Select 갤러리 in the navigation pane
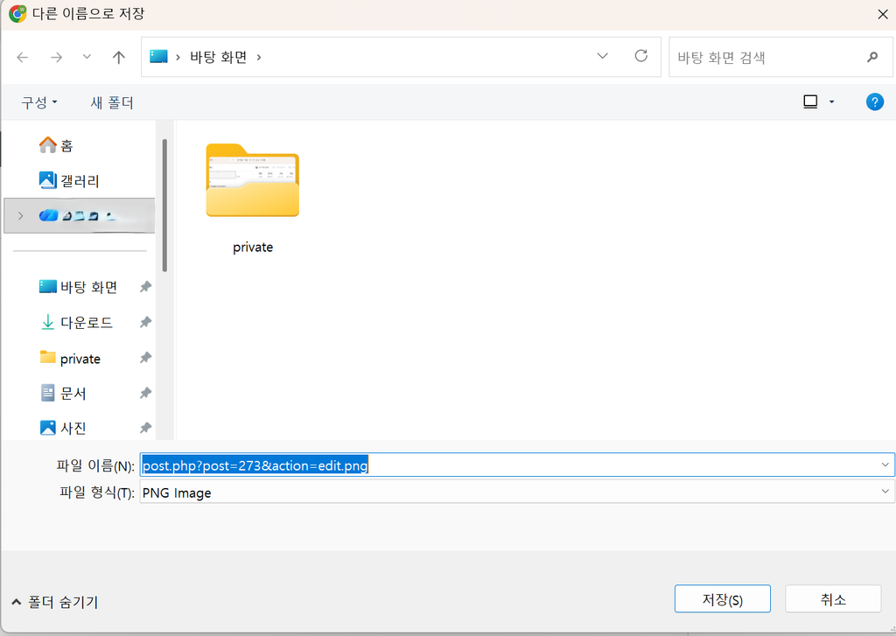This screenshot has height=636, width=896. (x=69, y=180)
